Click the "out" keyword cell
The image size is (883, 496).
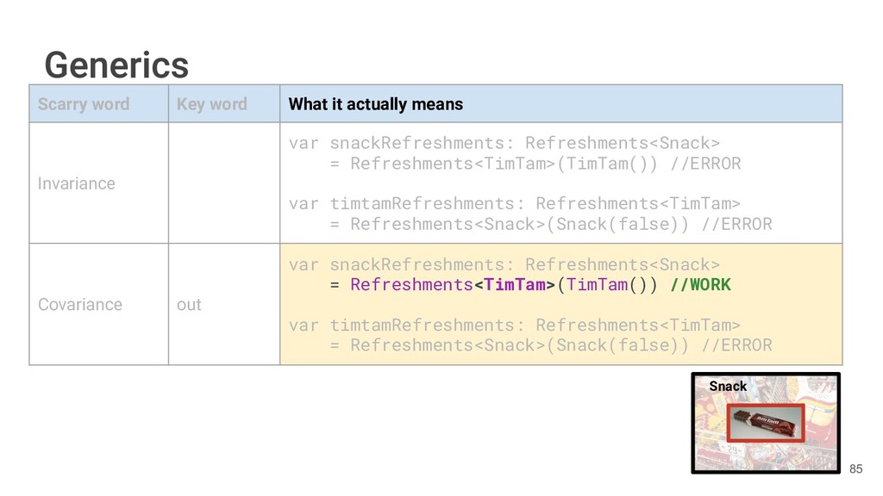tap(189, 305)
